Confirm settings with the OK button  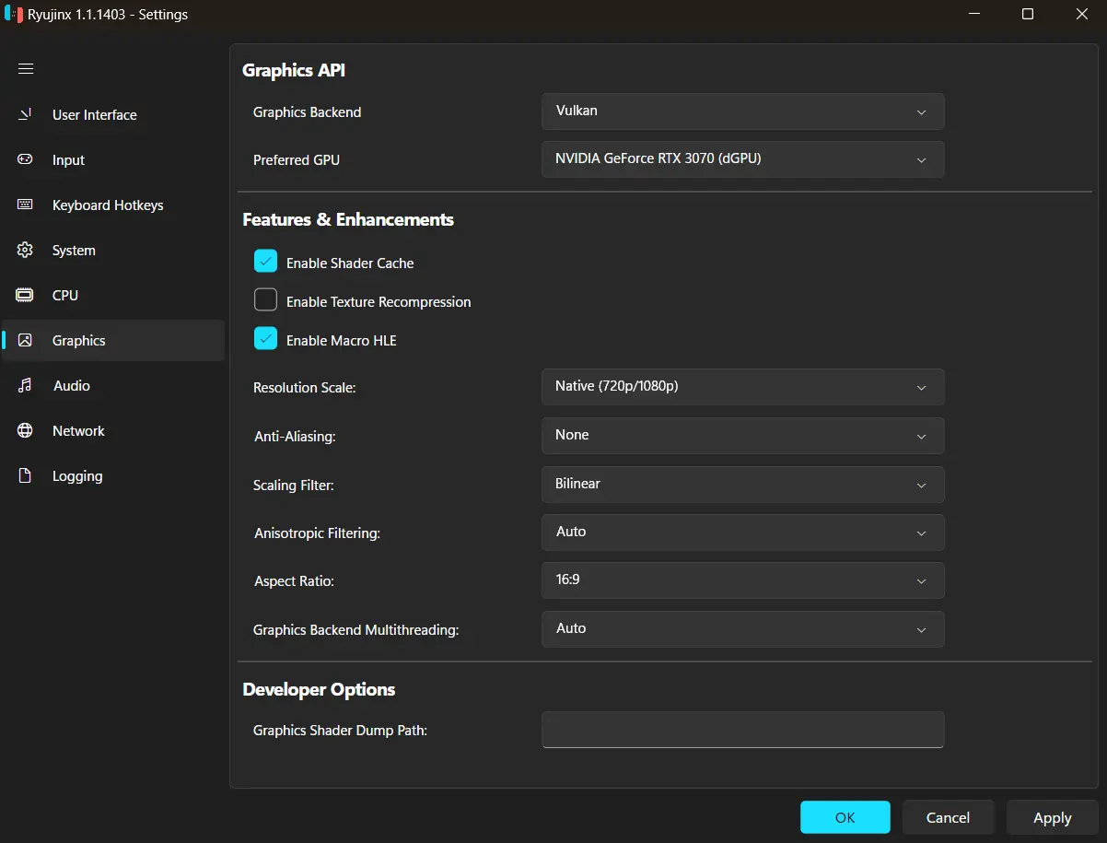845,817
